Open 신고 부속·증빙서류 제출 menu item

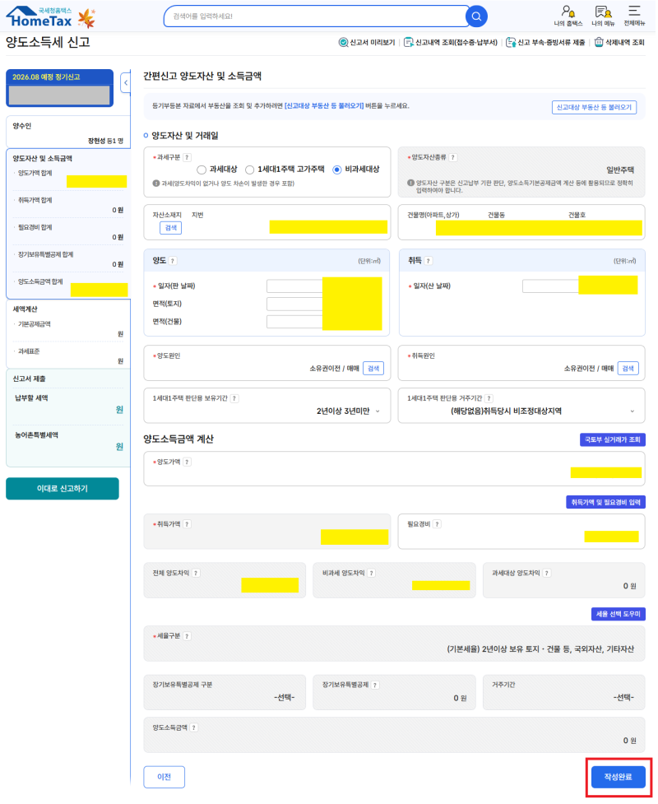pyautogui.click(x=545, y=43)
